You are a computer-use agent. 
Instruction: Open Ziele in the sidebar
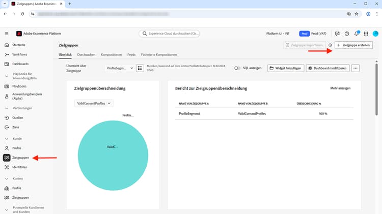pos(16,127)
